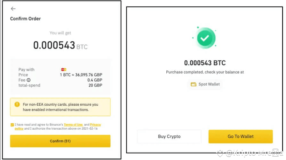Viewport: 286px width, 160px height.
Task: Click the 0.000543 BTC amount under You will get
Action: click(x=60, y=46)
